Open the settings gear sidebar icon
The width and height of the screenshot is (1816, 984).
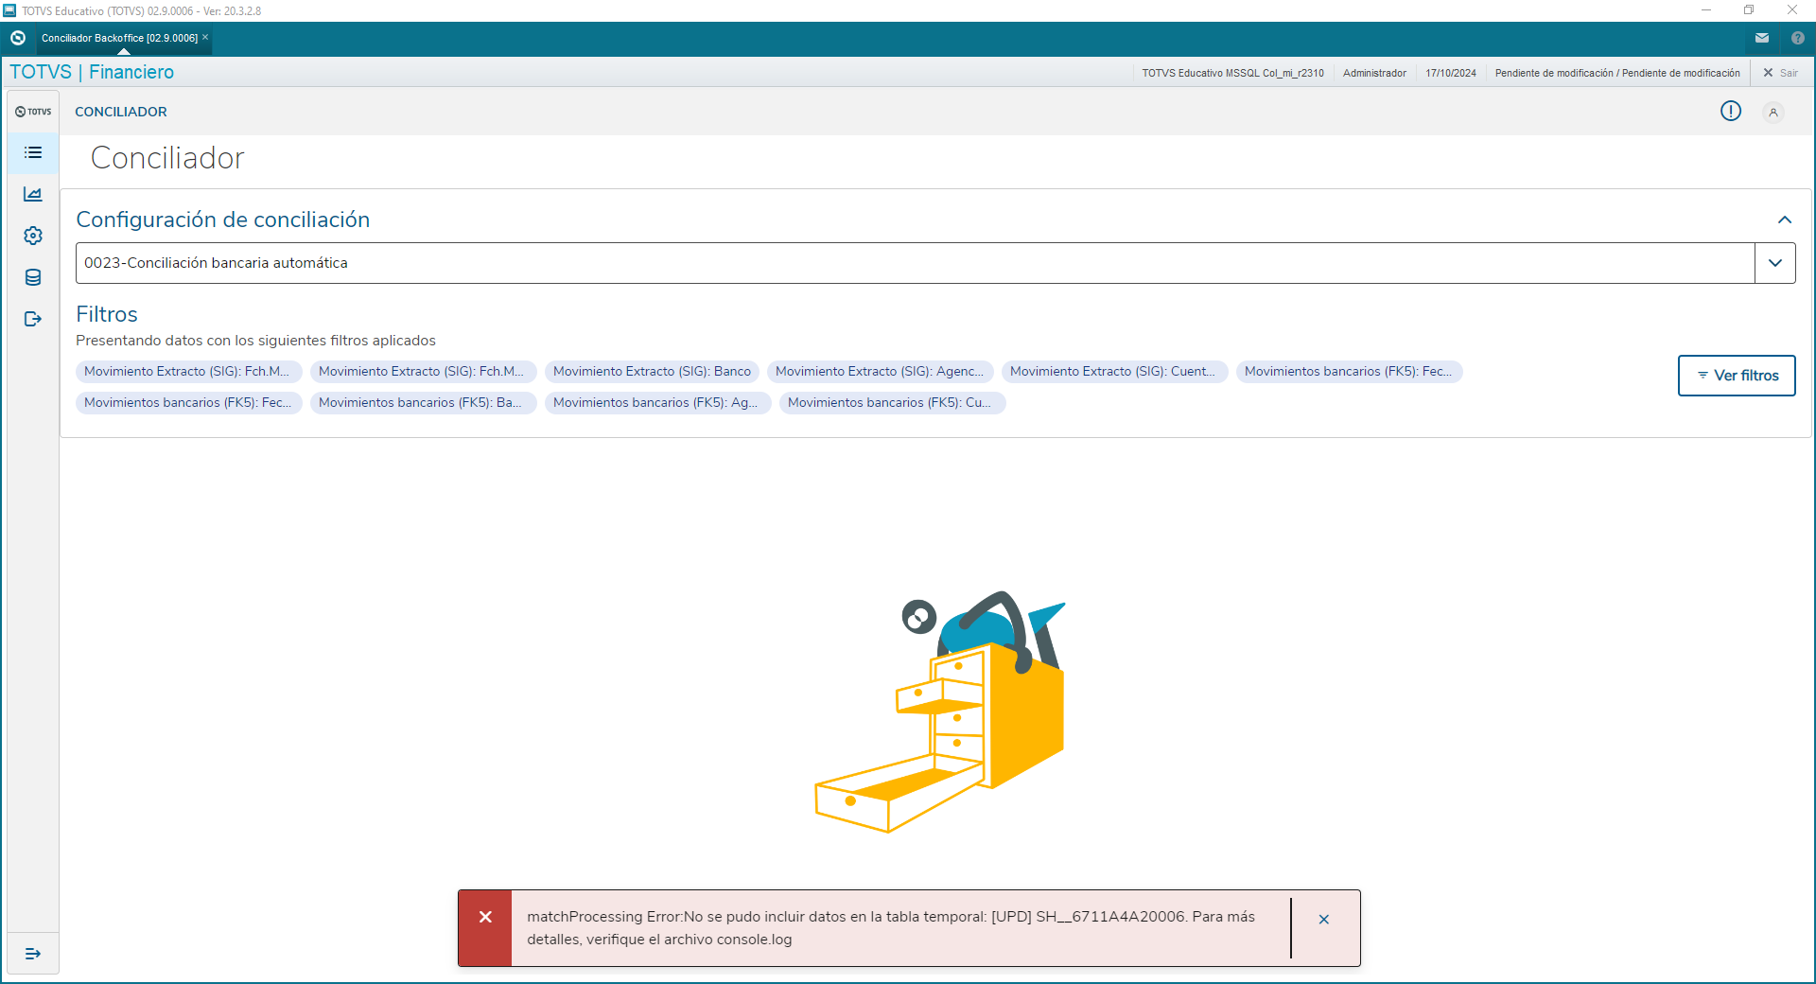[33, 236]
